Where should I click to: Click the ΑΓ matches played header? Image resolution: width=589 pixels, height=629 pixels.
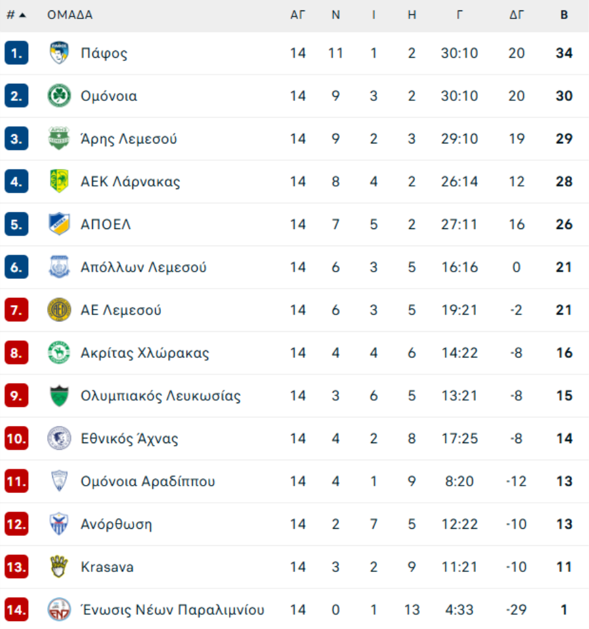tap(298, 15)
